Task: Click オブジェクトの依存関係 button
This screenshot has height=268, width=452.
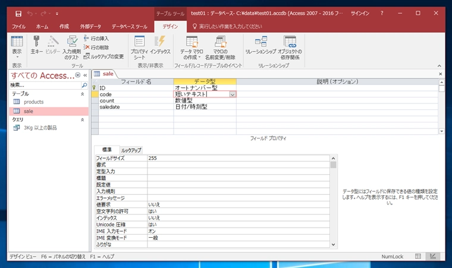Action: pos(290,48)
